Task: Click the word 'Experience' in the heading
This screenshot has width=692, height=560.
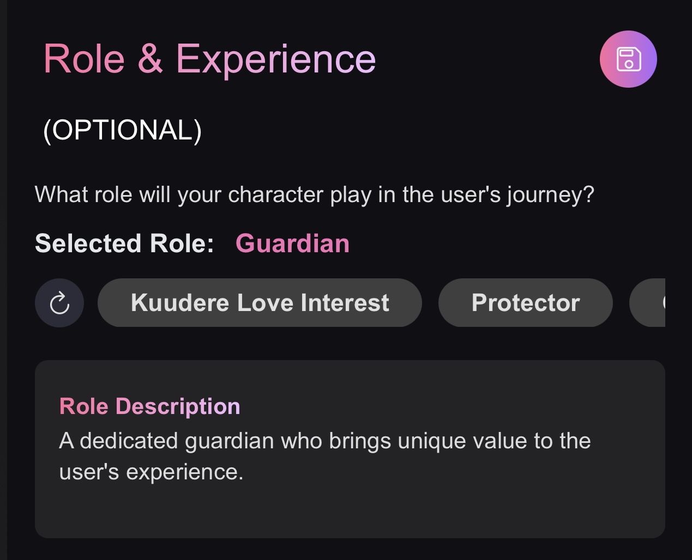Action: [x=276, y=59]
